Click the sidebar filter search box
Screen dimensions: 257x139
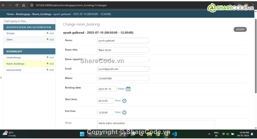(29, 21)
